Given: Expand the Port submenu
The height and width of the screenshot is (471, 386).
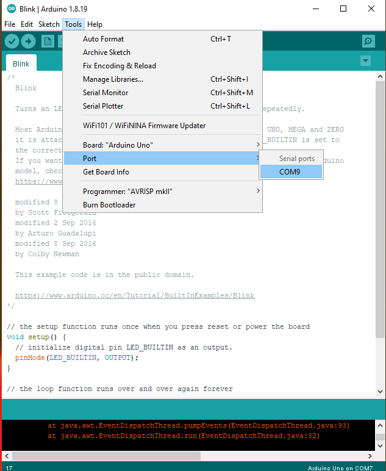Looking at the screenshot, I should click(x=163, y=158).
